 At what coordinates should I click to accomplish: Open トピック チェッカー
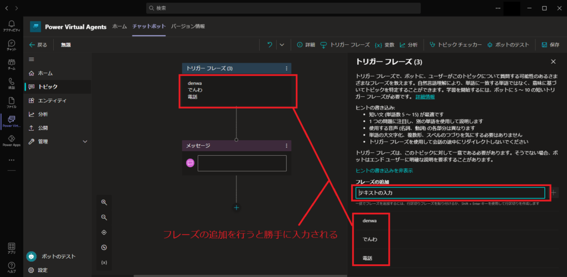point(455,45)
